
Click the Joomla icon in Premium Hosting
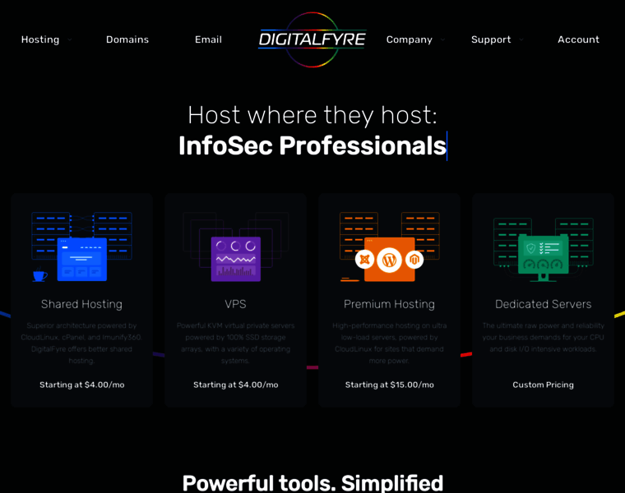364,260
